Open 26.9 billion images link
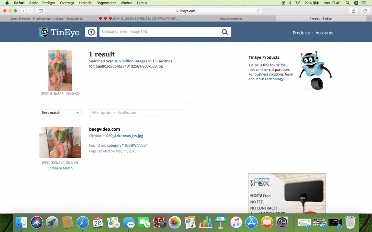Viewport: 372px width, 232px height. (131, 61)
